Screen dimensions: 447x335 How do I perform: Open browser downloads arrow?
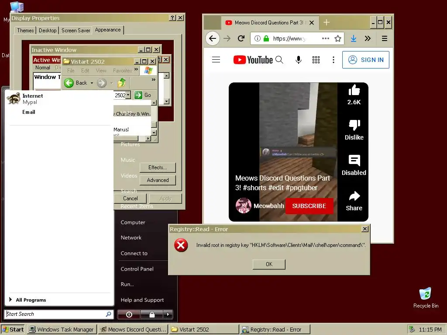click(354, 38)
